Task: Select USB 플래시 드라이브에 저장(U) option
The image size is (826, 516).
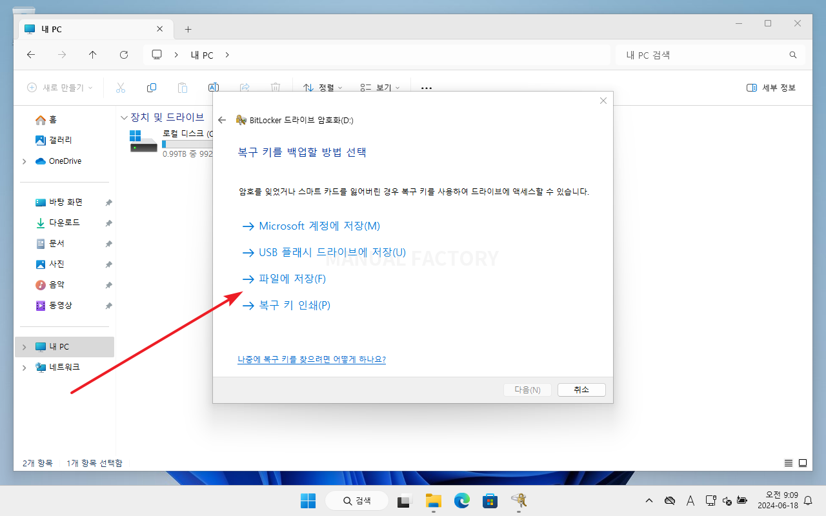Action: pos(324,252)
